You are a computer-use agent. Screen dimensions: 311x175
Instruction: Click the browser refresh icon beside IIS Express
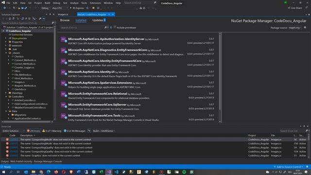point(87,8)
